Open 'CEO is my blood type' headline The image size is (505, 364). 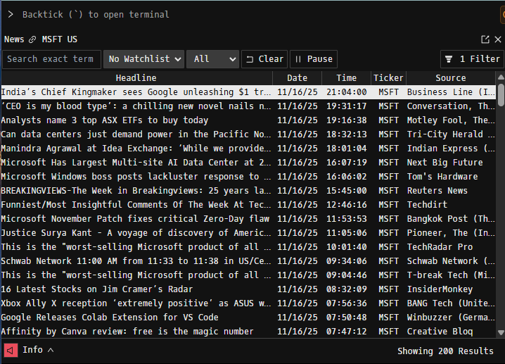(x=136, y=106)
